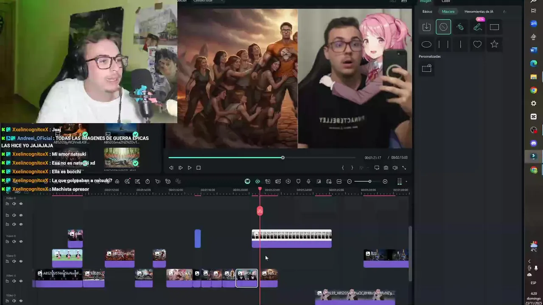The height and width of the screenshot is (305, 543).
Task: Click the preview volume speaker icon
Action: pos(395,168)
